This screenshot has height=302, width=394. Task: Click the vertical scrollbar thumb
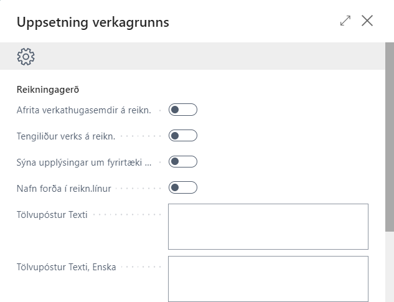point(390,137)
